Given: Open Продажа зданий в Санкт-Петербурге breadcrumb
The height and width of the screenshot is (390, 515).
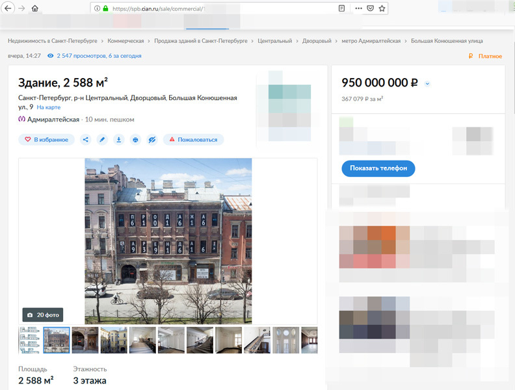Looking at the screenshot, I should 201,41.
